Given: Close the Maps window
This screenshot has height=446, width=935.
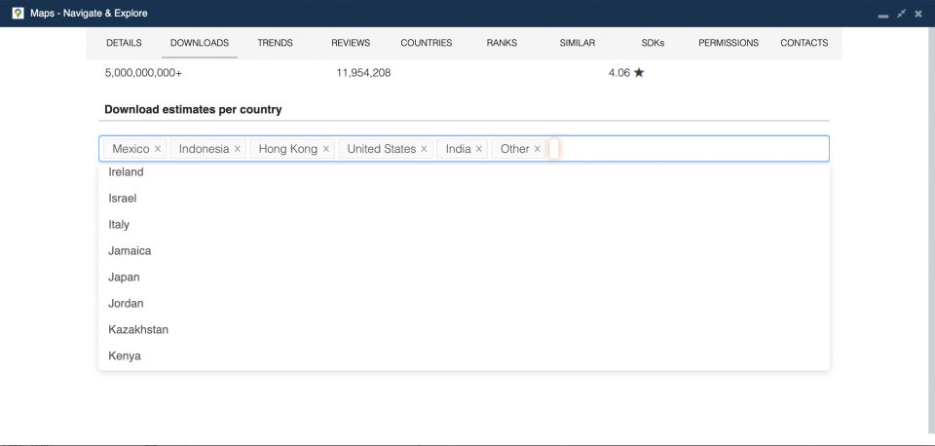Looking at the screenshot, I should click(918, 13).
